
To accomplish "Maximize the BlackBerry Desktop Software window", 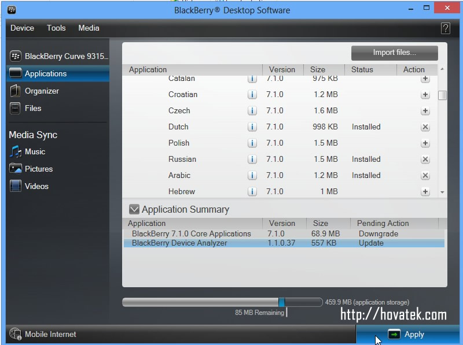I will [427, 8].
